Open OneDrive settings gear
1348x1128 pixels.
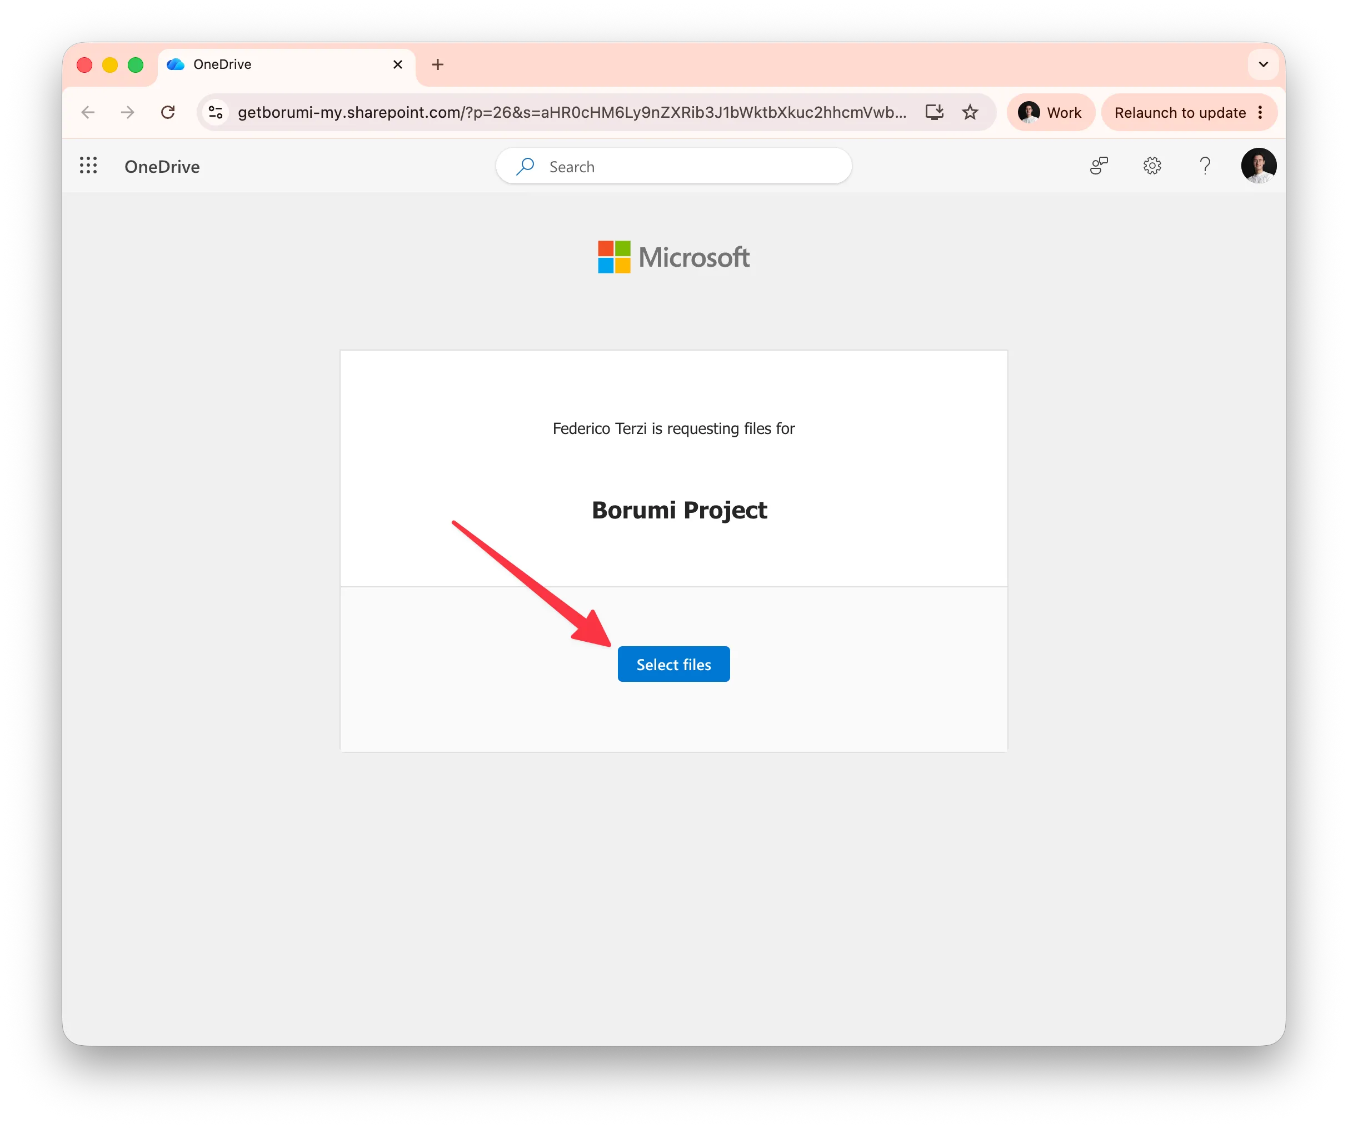[1151, 166]
